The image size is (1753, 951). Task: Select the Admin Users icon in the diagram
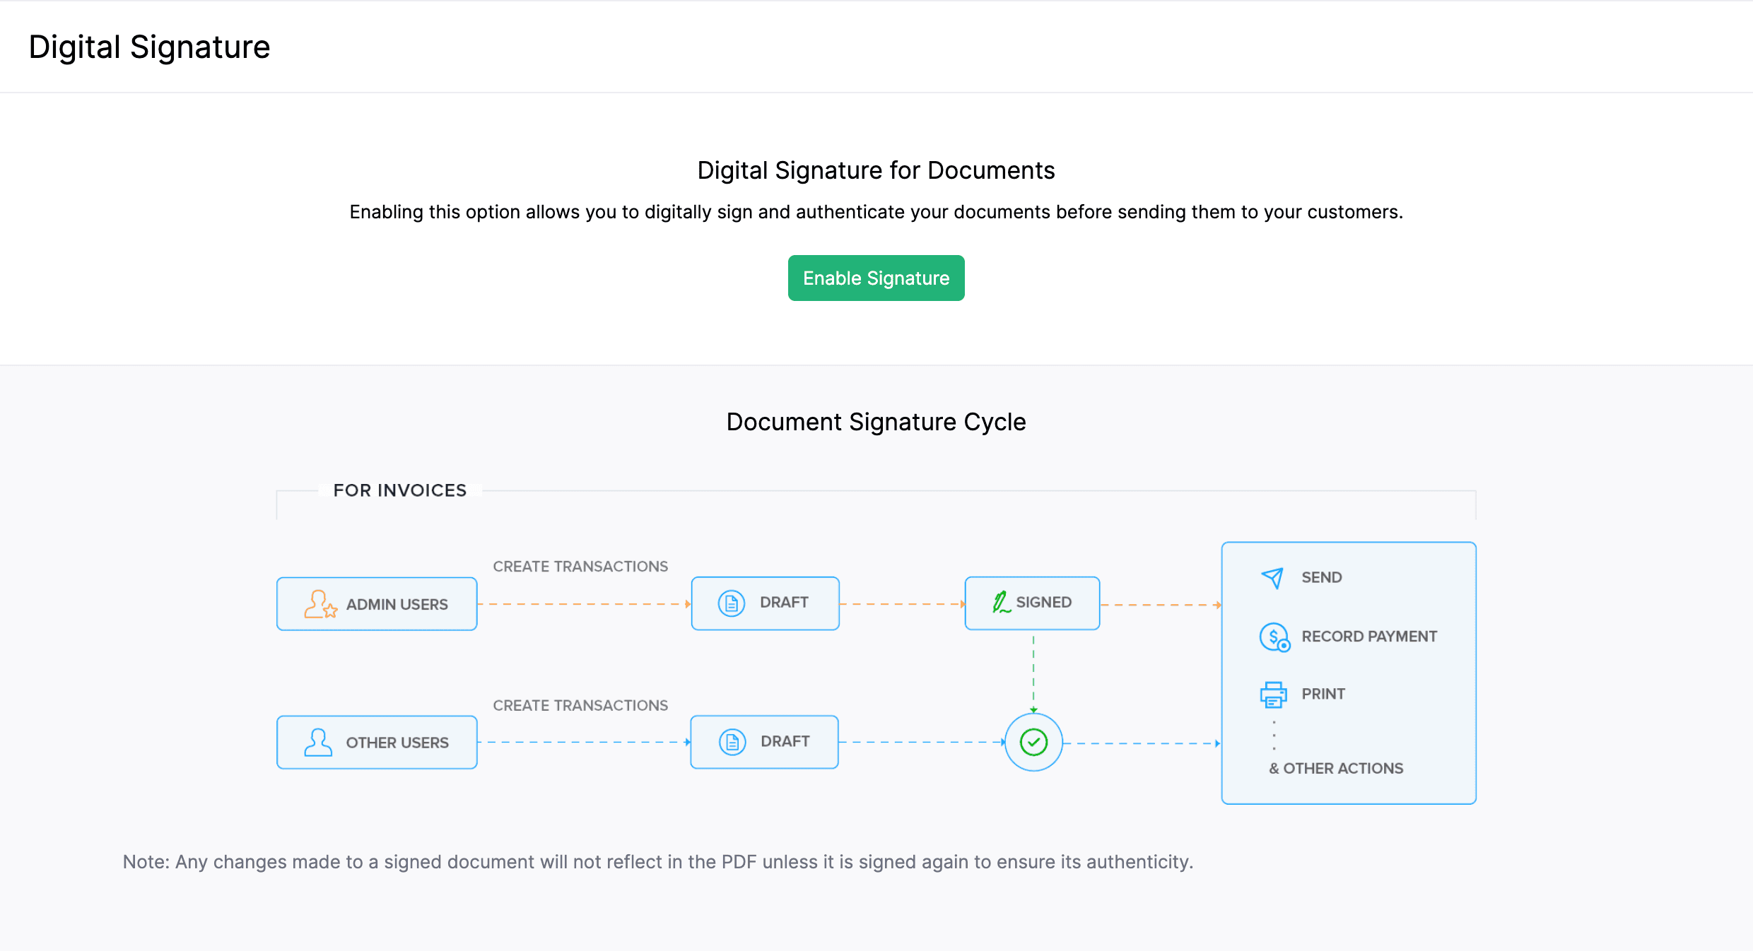319,603
